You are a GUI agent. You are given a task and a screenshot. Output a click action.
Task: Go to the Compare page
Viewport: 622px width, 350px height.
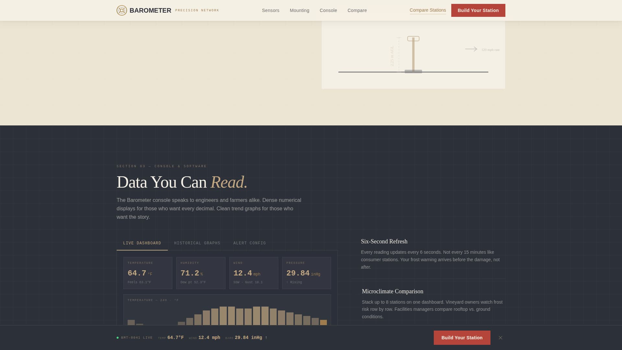point(357,10)
